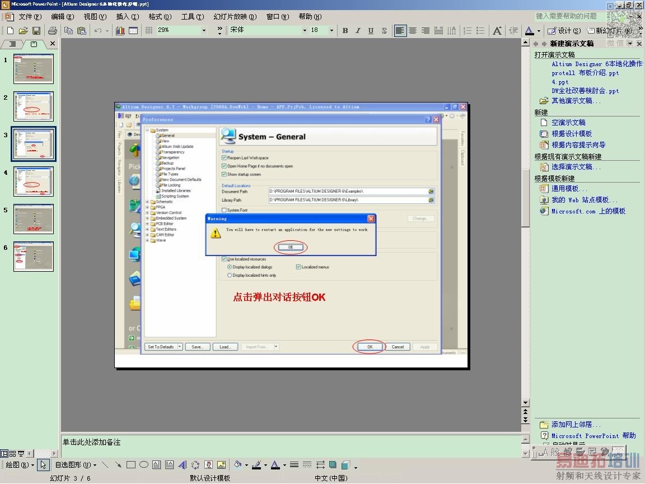The width and height of the screenshot is (645, 484).
Task: Insert a picture from file
Action: pyautogui.click(x=221, y=464)
